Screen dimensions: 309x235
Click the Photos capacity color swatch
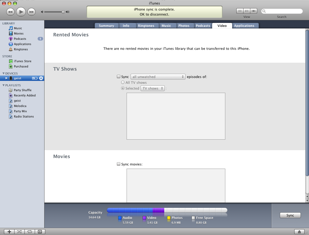169,218
